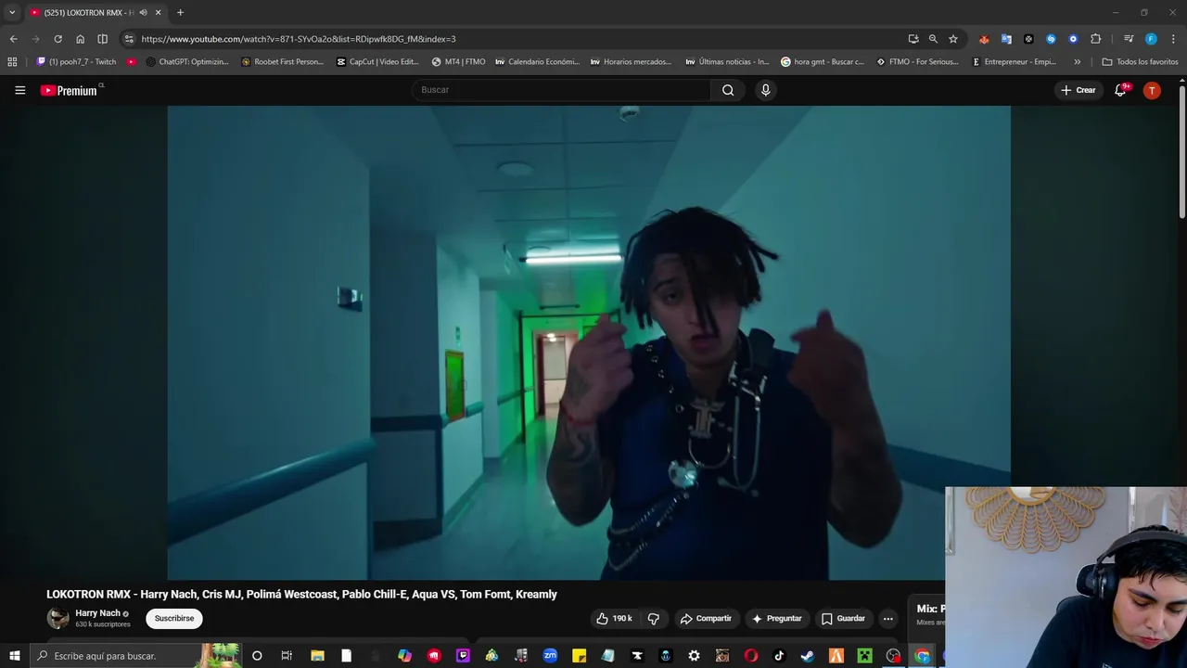This screenshot has height=668, width=1187.
Task: Click the URL address bar
Action: [519, 39]
